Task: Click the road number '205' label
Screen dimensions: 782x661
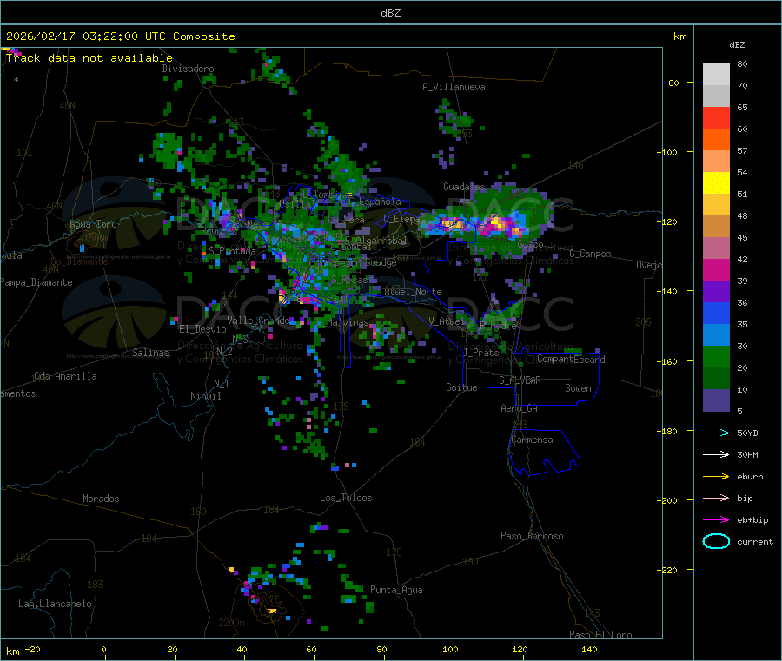Action: (643, 322)
